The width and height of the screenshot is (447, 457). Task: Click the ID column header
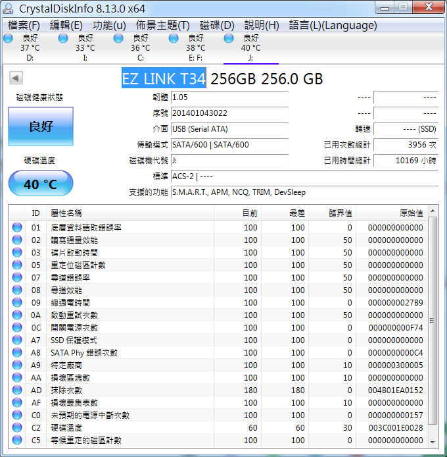point(35,213)
